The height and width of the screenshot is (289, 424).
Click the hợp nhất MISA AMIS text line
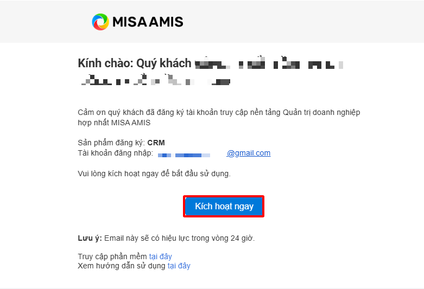[x=114, y=123]
